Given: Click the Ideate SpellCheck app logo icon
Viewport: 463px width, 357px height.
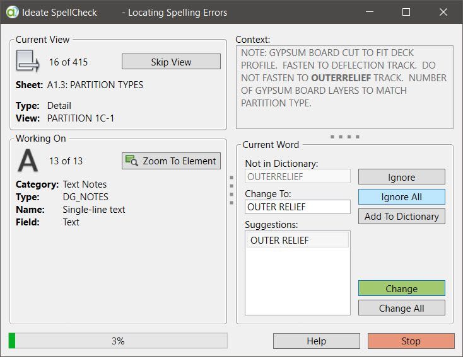Looking at the screenshot, I should (13, 12).
